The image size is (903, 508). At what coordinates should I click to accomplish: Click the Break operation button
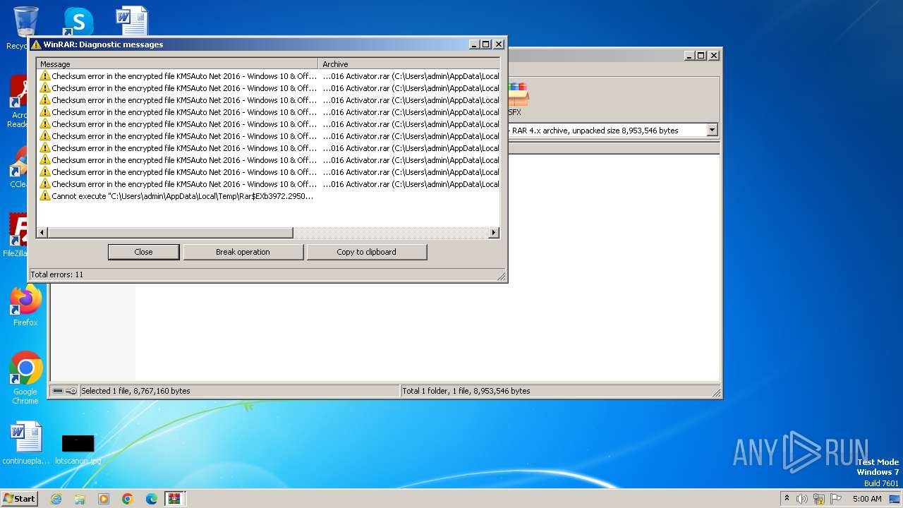(243, 252)
